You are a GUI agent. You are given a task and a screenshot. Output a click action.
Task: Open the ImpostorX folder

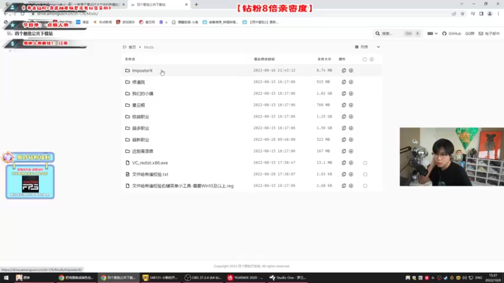pos(142,70)
